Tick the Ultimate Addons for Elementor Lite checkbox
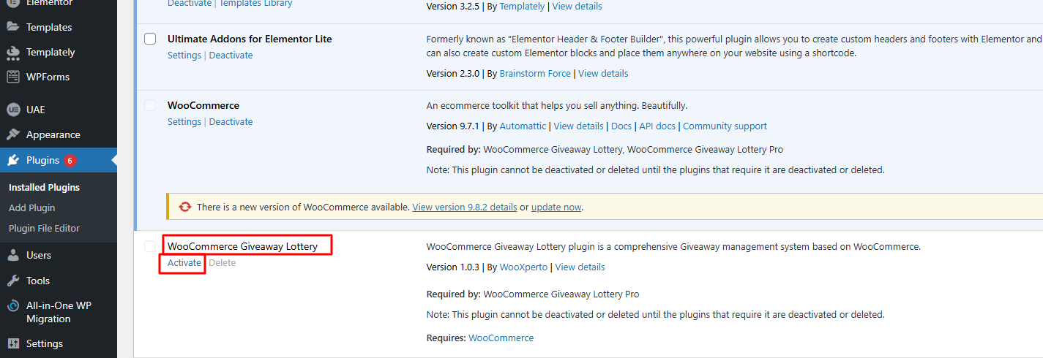This screenshot has height=358, width=1043. click(x=150, y=39)
